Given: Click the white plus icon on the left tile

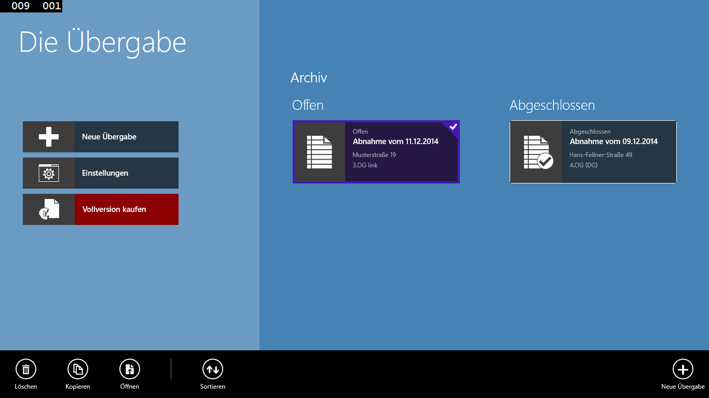Looking at the screenshot, I should coord(49,137).
